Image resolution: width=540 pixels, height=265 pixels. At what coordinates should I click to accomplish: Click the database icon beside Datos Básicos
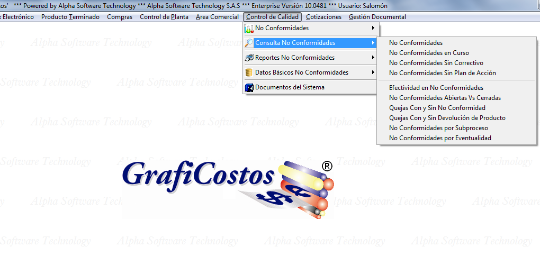(249, 72)
